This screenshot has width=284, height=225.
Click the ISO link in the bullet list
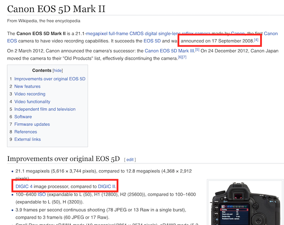coord(42,194)
